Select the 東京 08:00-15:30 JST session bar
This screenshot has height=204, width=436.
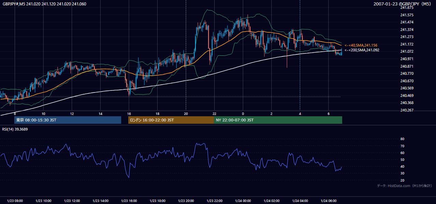tap(68, 120)
